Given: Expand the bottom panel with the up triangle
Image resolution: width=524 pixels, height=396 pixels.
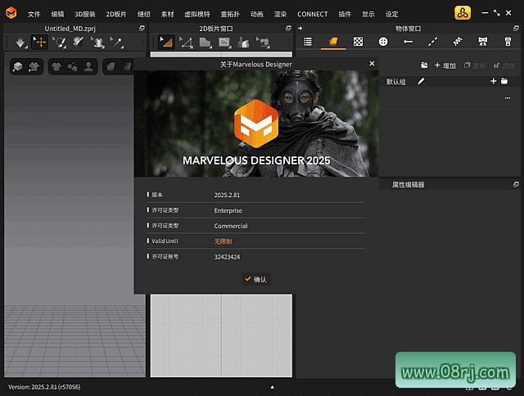Looking at the screenshot, I should point(273,387).
